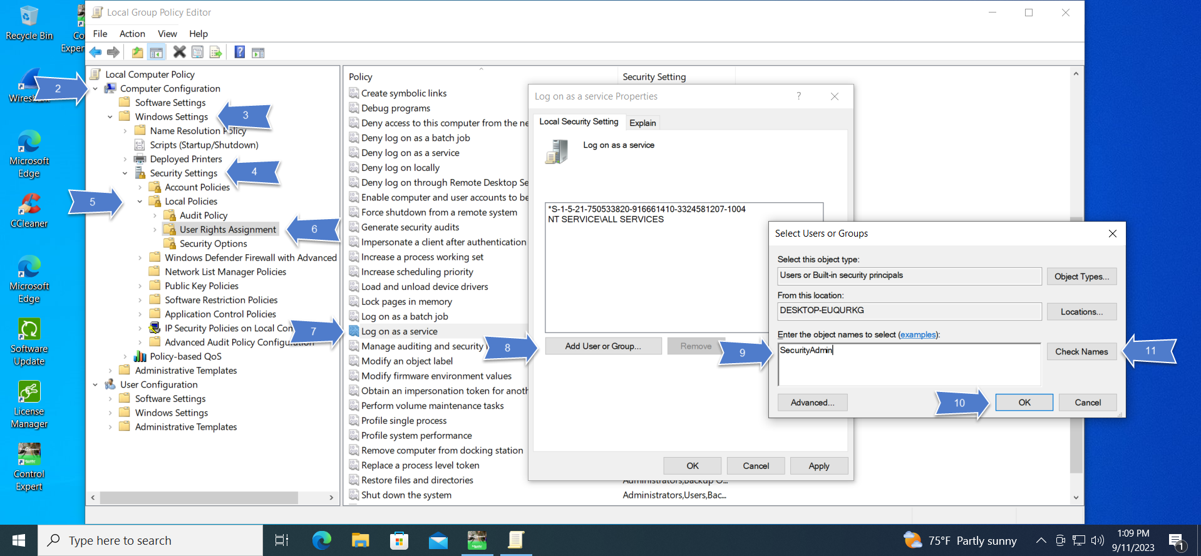Screen dimensions: 1201x556
Task: Open the Properties toolbar icon
Action: 197,52
